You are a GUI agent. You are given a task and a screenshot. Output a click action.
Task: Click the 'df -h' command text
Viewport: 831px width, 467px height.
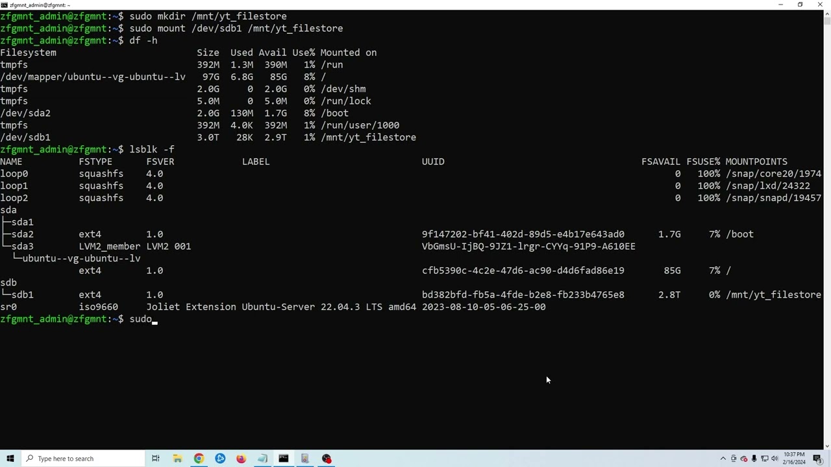click(x=143, y=41)
